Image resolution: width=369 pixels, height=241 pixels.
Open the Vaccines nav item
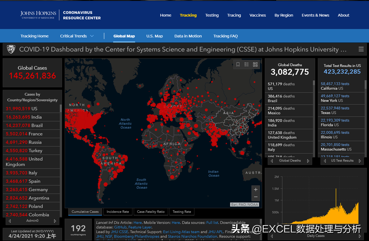258,15
